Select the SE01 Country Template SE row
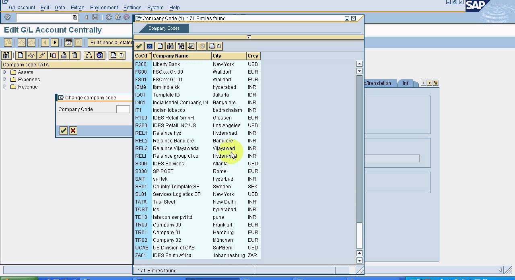 [198, 187]
